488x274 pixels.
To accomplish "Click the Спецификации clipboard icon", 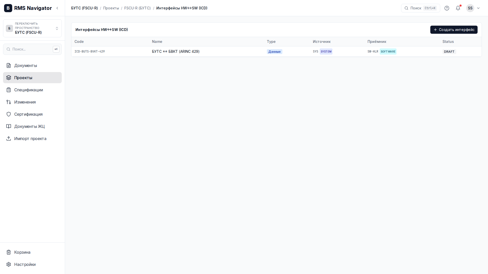I will pos(9,90).
